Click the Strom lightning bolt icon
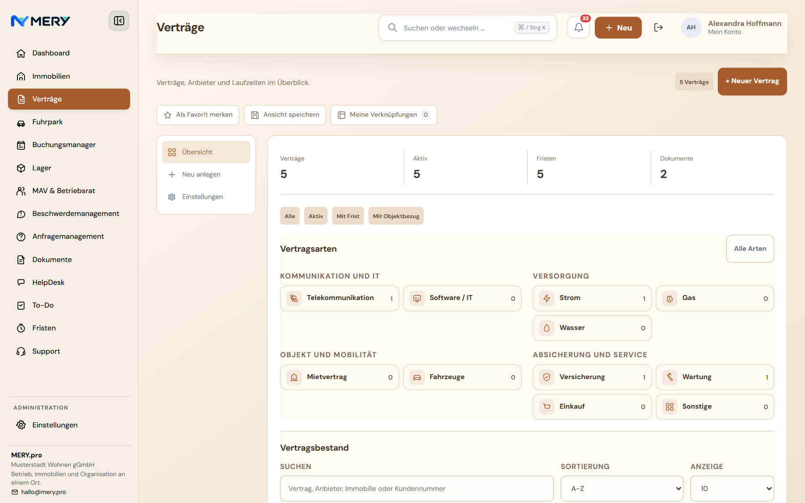This screenshot has width=805, height=503. pyautogui.click(x=547, y=298)
